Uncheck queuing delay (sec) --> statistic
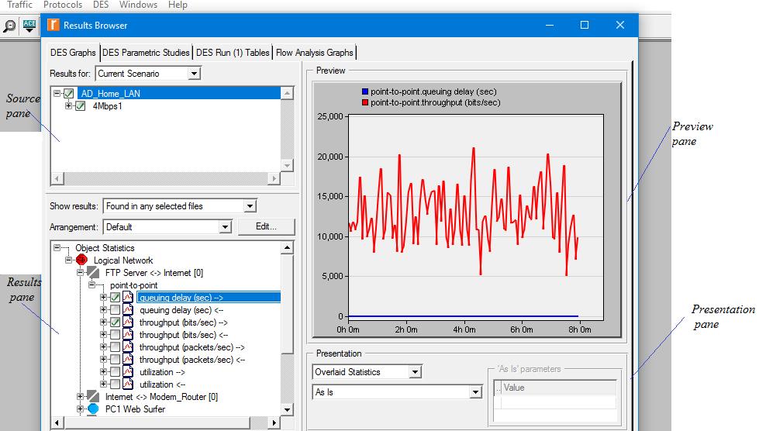Viewport: 759px width, 431px height. tap(116, 298)
